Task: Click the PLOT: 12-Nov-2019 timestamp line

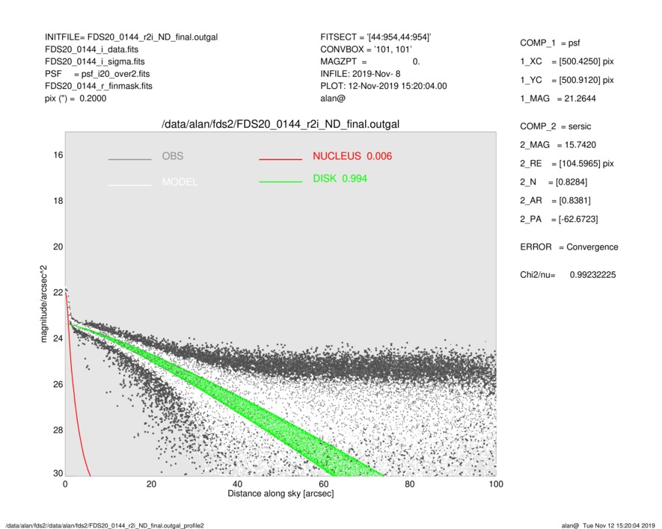Action: coord(383,86)
